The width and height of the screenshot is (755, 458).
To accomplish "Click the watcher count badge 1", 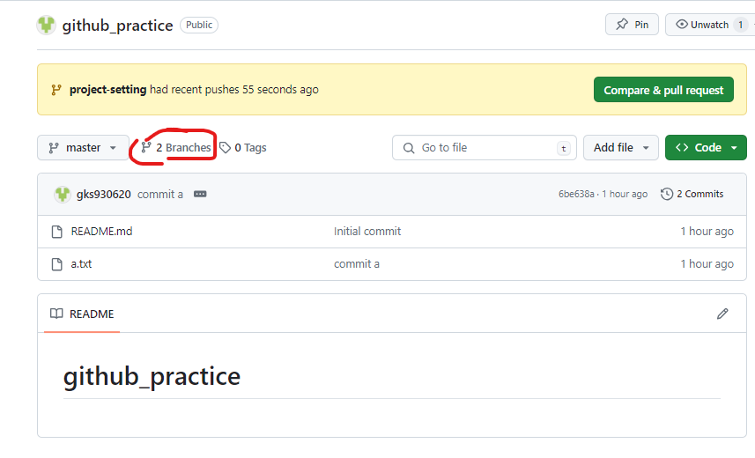I will pyautogui.click(x=741, y=25).
